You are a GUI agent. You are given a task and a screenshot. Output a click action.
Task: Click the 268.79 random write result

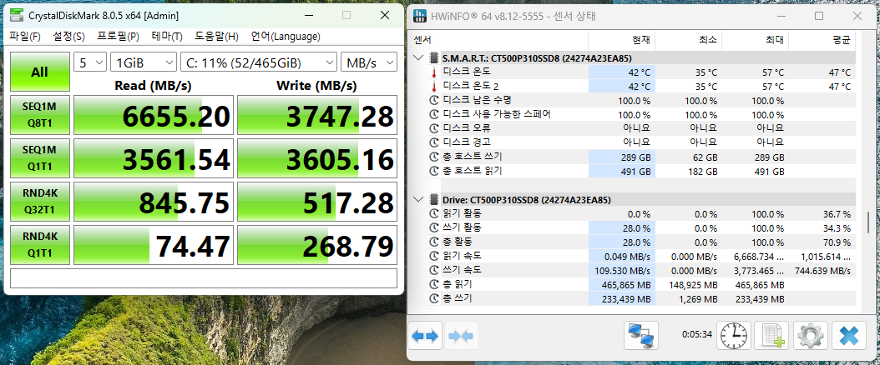pyautogui.click(x=317, y=246)
